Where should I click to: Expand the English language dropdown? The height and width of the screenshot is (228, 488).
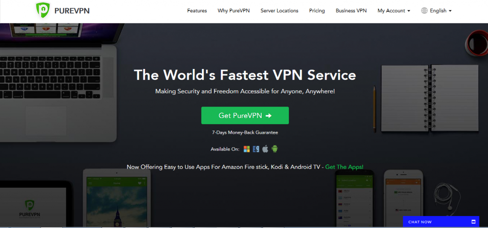click(x=440, y=10)
